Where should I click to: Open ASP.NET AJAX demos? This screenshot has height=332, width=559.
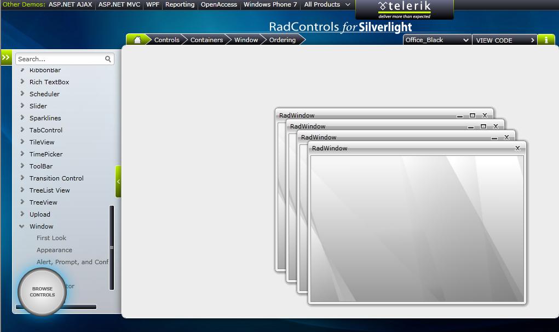pyautogui.click(x=70, y=4)
